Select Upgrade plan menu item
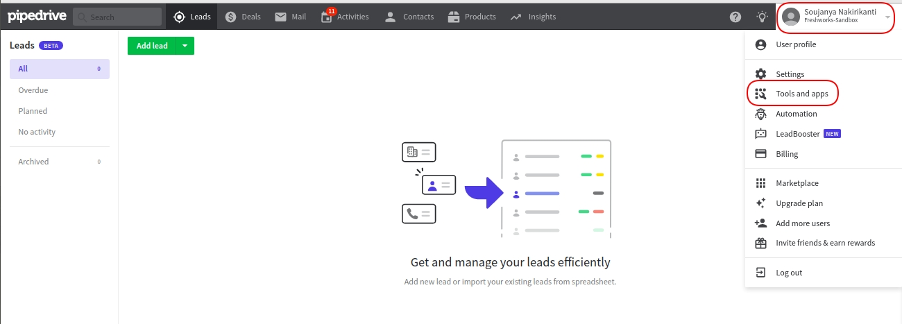The image size is (902, 324). tap(823, 203)
